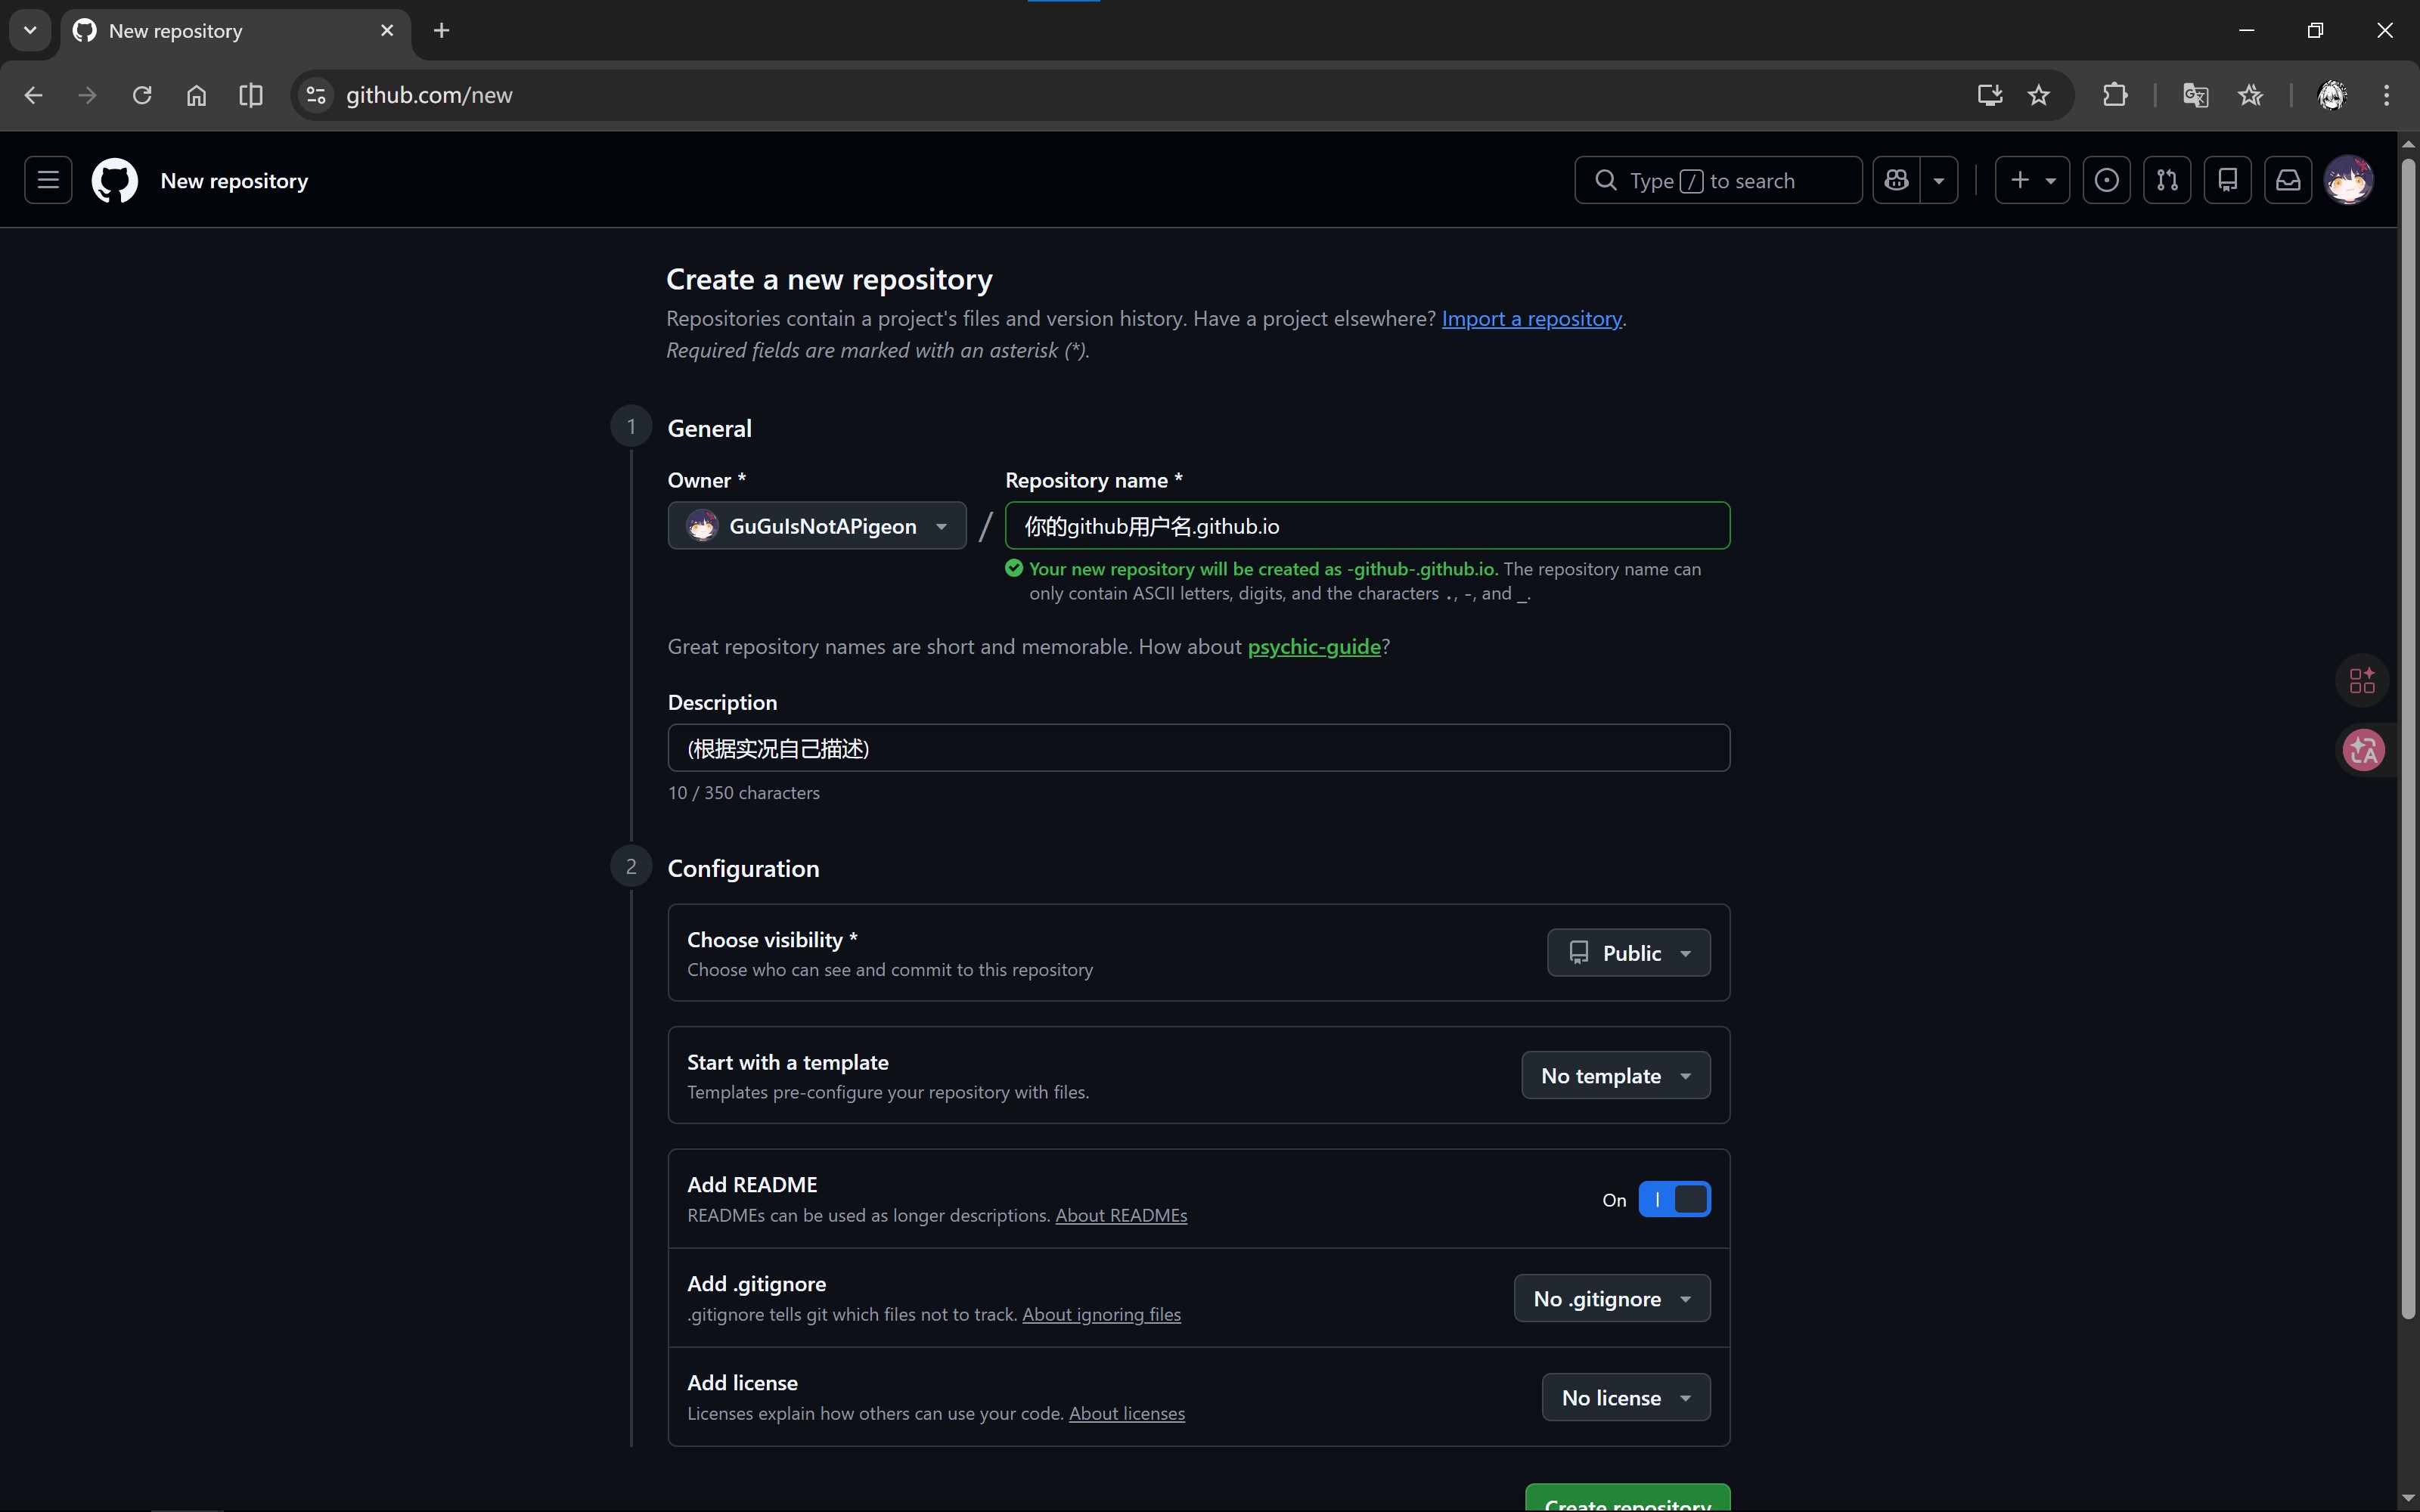Open the No license dropdown
This screenshot has height=1512, width=2420.
click(x=1626, y=1397)
